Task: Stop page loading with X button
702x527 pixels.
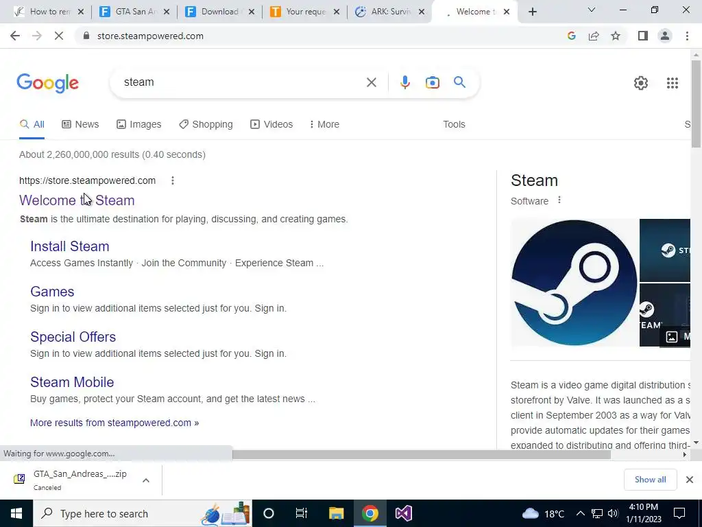Action: click(x=59, y=36)
